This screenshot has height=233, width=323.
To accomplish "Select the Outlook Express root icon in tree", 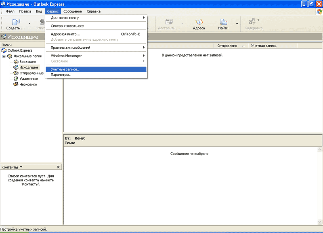I will click(4, 50).
